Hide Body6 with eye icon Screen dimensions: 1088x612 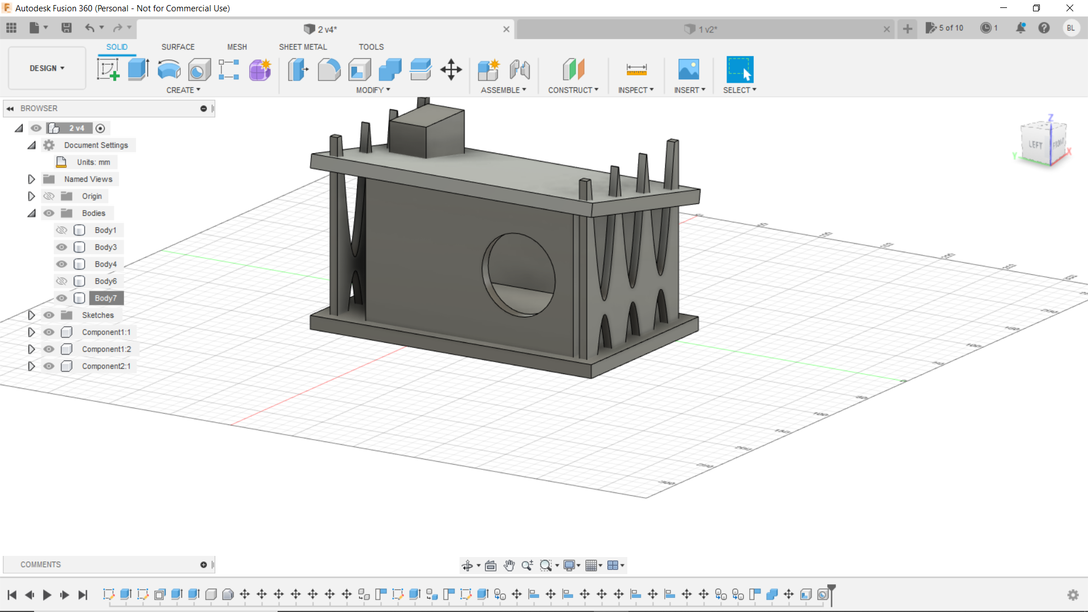pyautogui.click(x=62, y=281)
